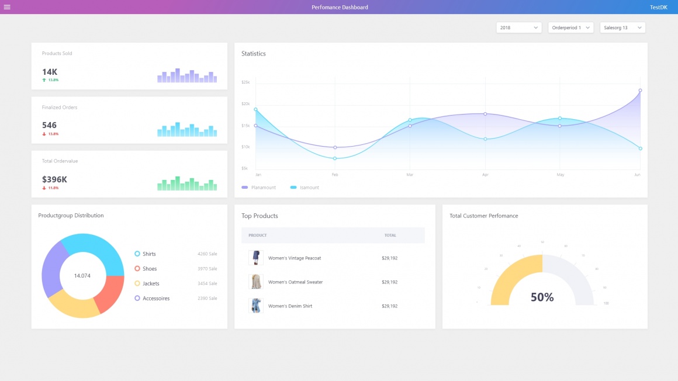The image size is (678, 381).
Task: Open the Women's Vintage Peacoat thumbnail
Action: (255, 258)
